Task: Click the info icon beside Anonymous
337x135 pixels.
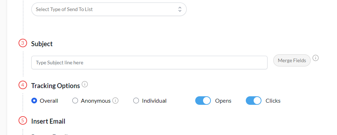Action: (x=115, y=101)
